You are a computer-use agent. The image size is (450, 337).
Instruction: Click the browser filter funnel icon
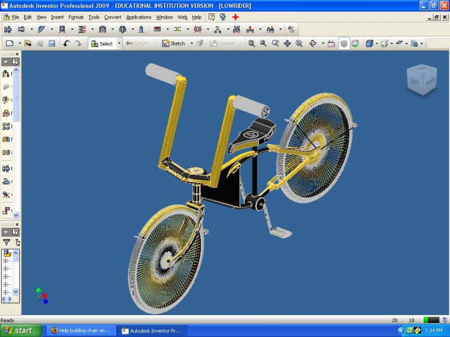(x=6, y=243)
